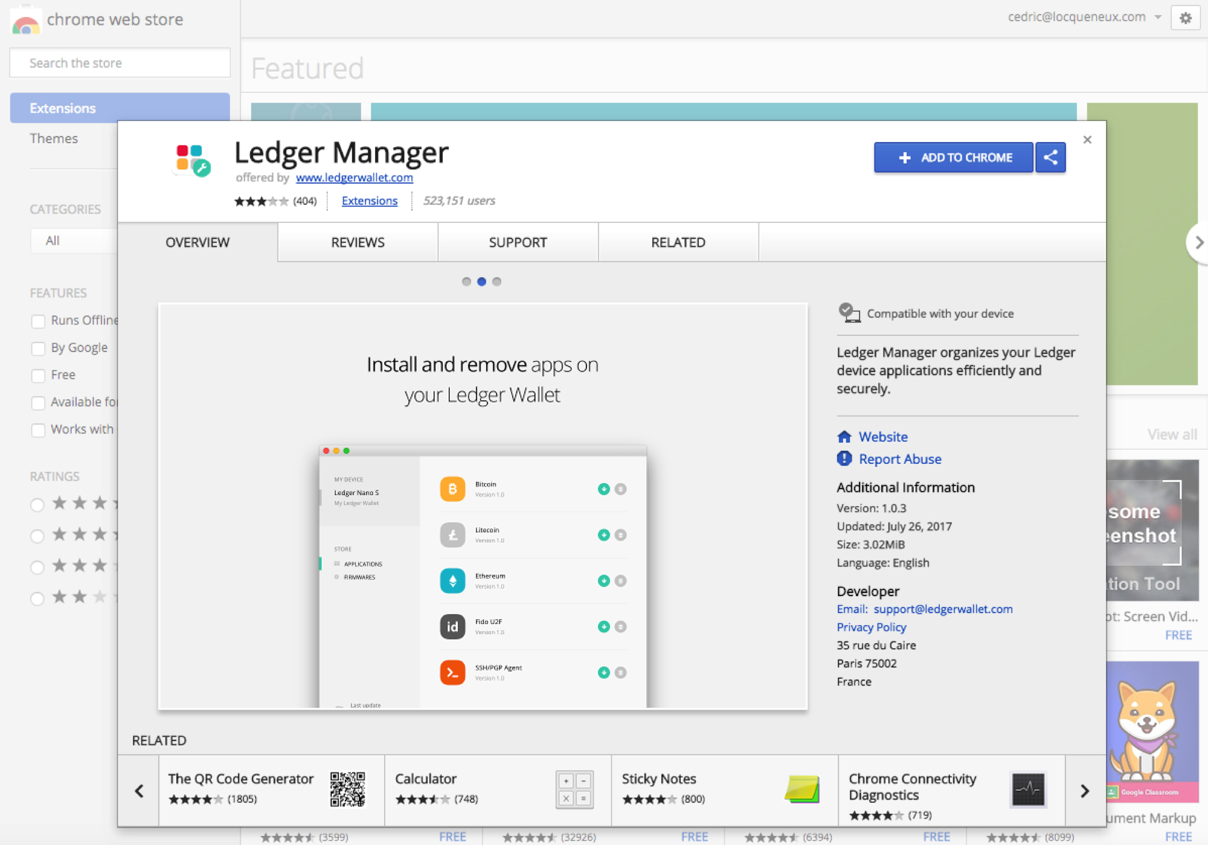This screenshot has width=1208, height=845.
Task: Click the star rating of Ledger Manager
Action: 261,201
